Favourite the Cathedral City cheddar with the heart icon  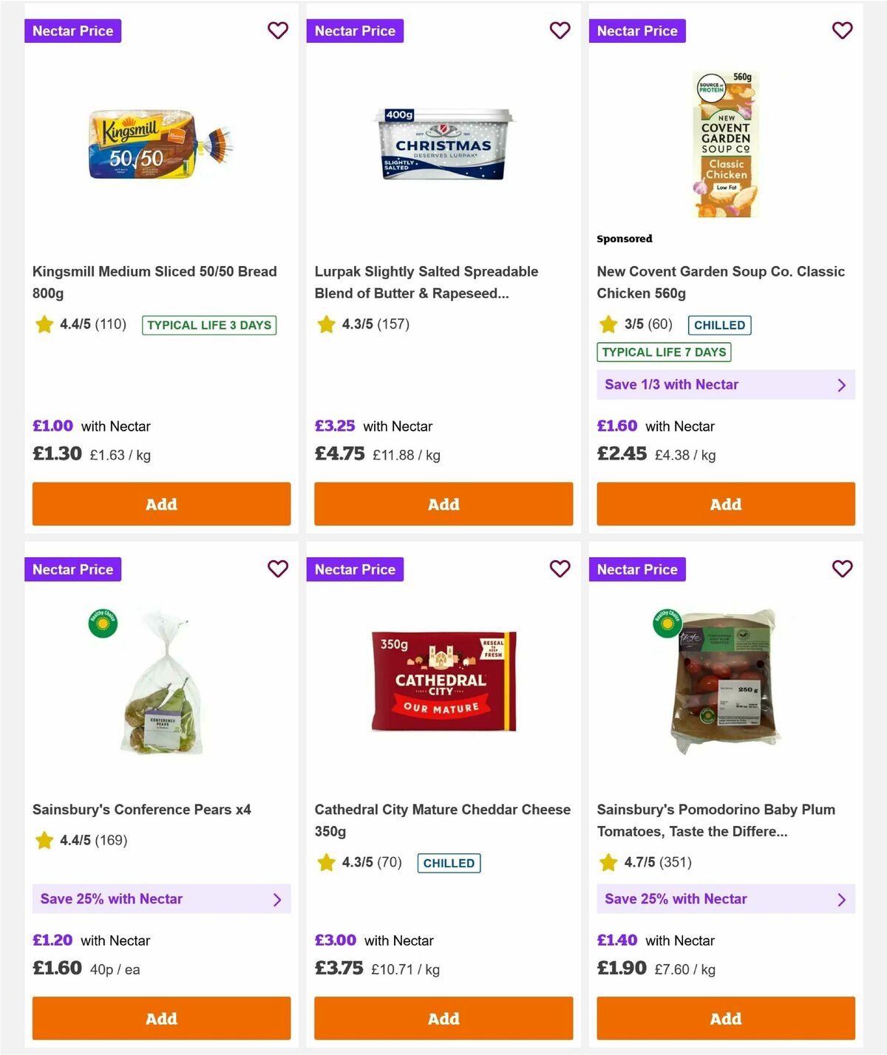(x=560, y=569)
